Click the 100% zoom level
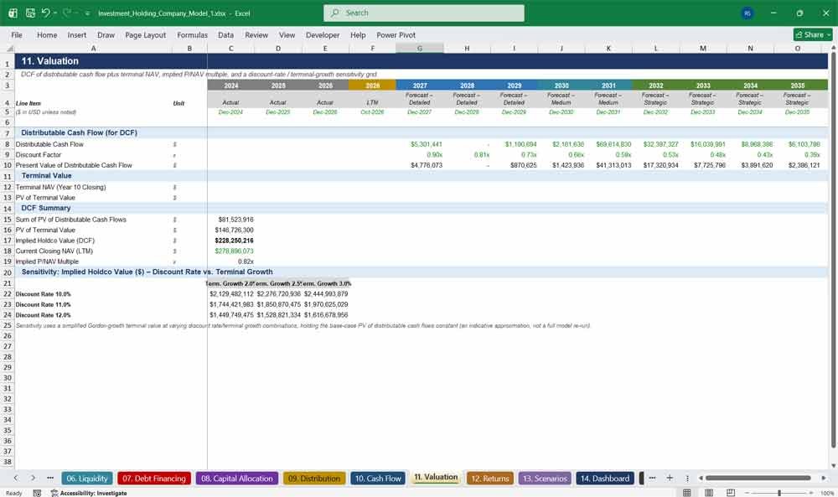 point(827,493)
